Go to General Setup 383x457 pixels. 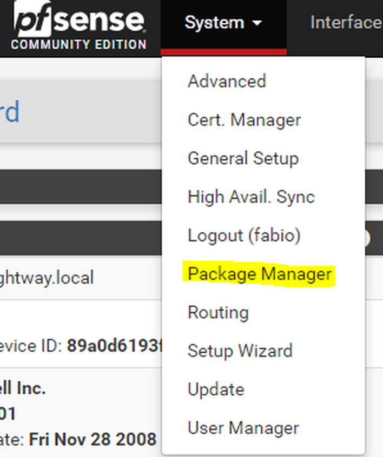[243, 159]
